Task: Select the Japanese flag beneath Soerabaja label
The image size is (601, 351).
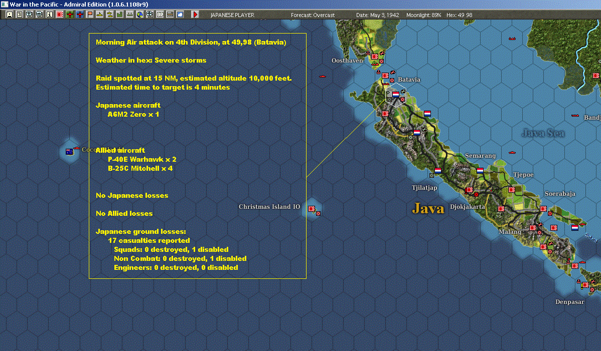Action: pyautogui.click(x=543, y=209)
